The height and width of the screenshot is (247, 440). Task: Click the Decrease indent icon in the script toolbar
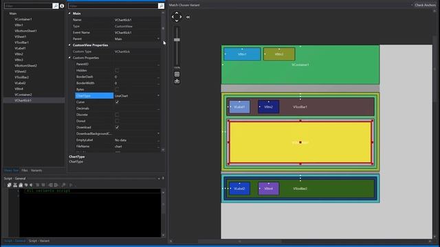point(50,185)
